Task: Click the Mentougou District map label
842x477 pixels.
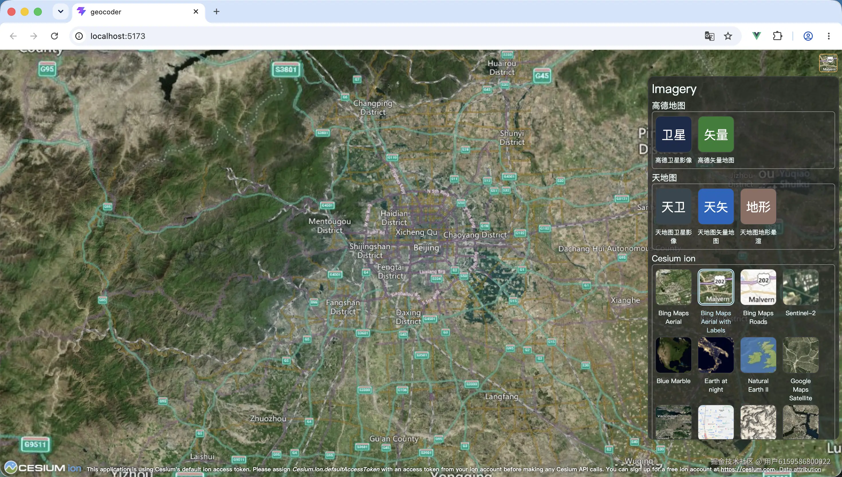Action: (330, 226)
